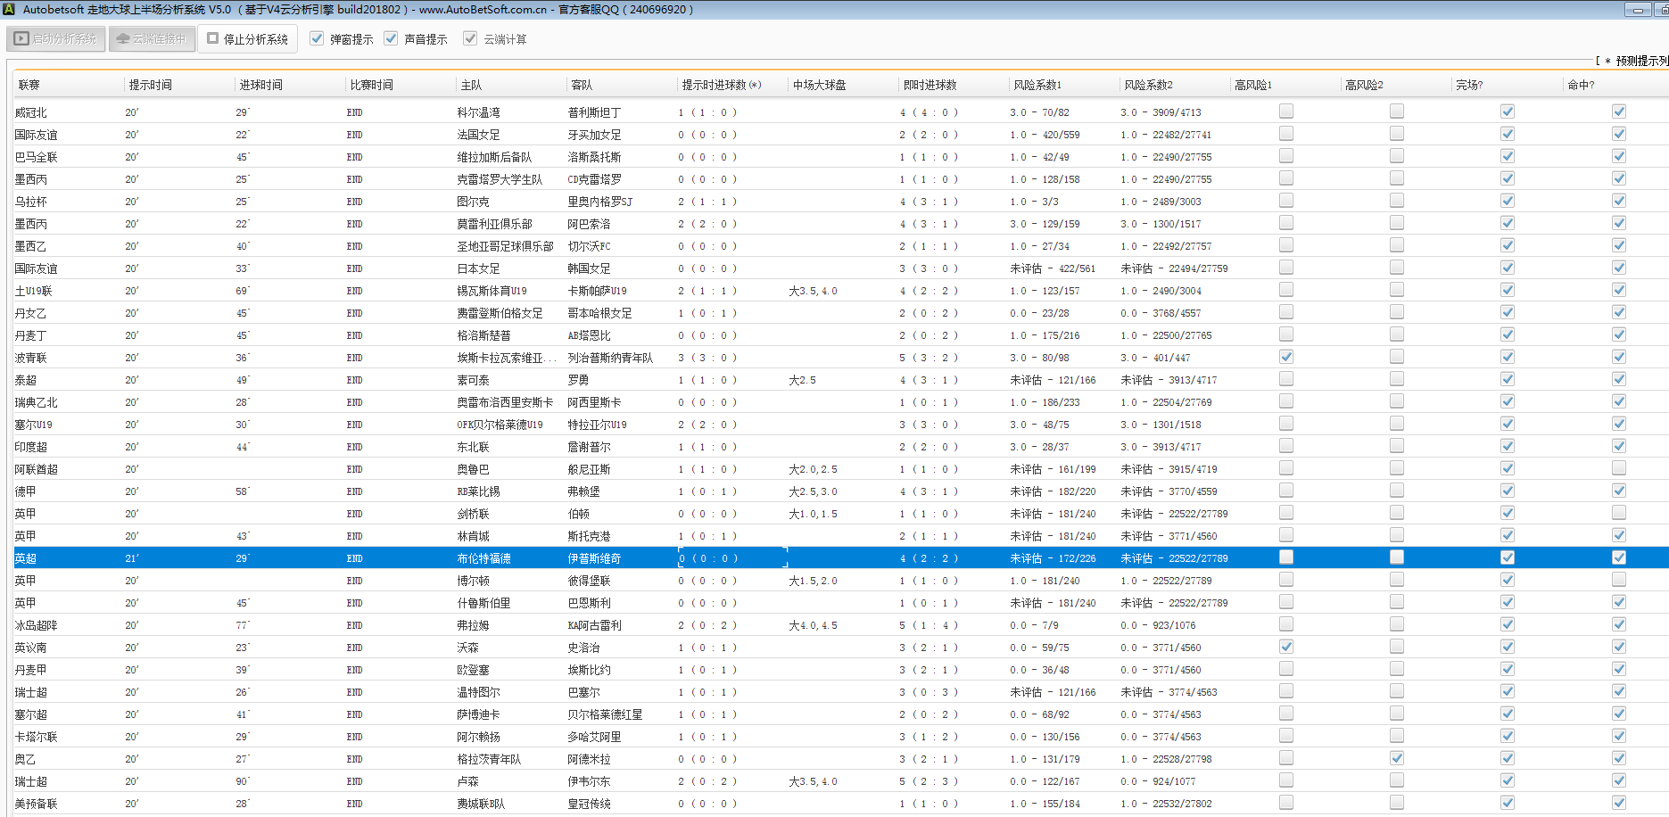Minimize the Autobetsoft window

pos(1638,10)
